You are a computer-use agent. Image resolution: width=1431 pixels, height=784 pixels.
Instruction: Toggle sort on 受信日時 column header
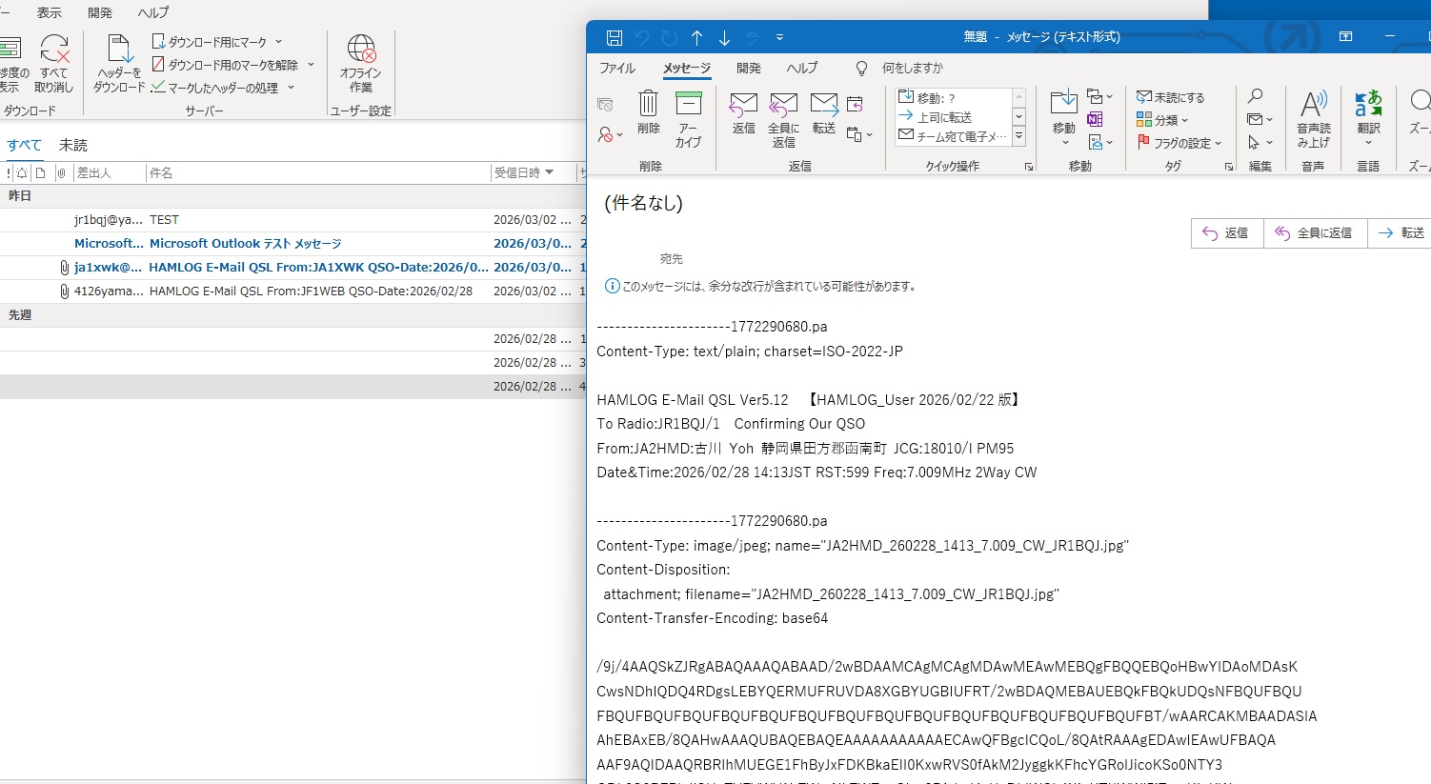tap(522, 172)
